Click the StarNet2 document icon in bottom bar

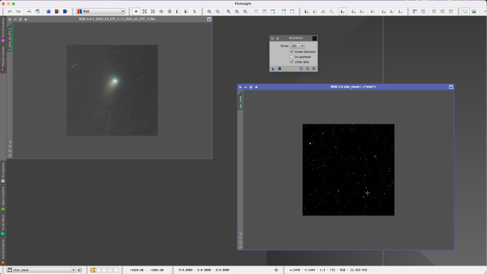(x=308, y=69)
